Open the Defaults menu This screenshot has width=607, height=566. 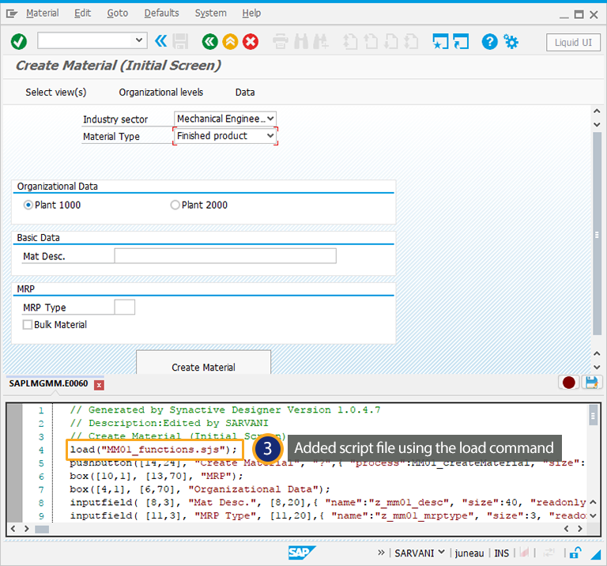pyautogui.click(x=161, y=13)
